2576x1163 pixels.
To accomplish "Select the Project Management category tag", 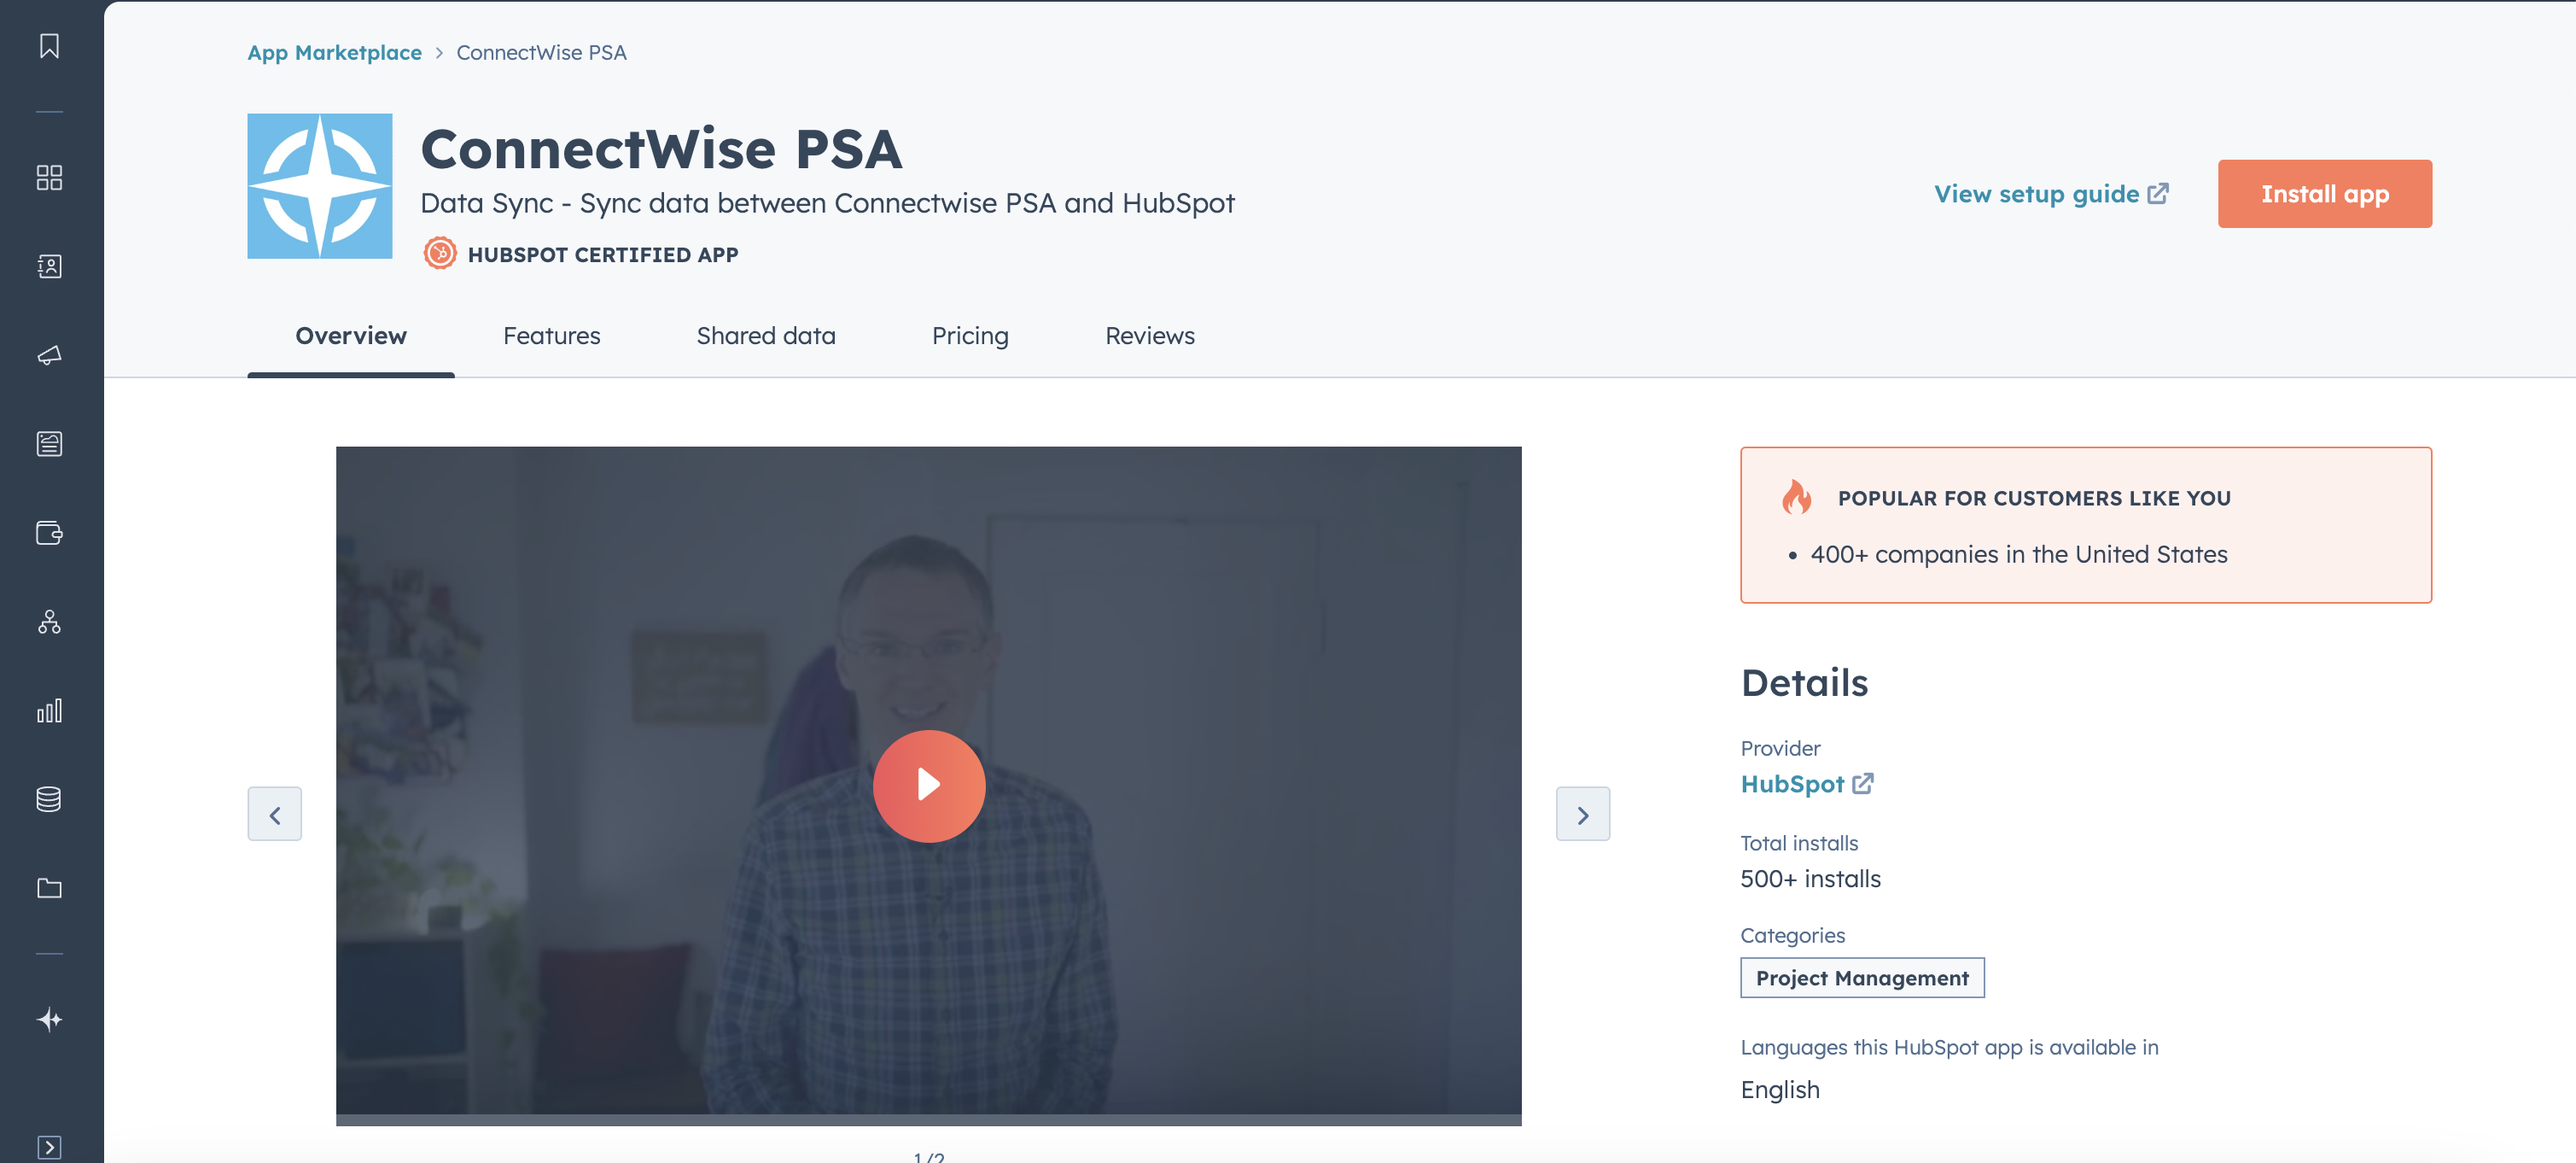I will coord(1862,978).
